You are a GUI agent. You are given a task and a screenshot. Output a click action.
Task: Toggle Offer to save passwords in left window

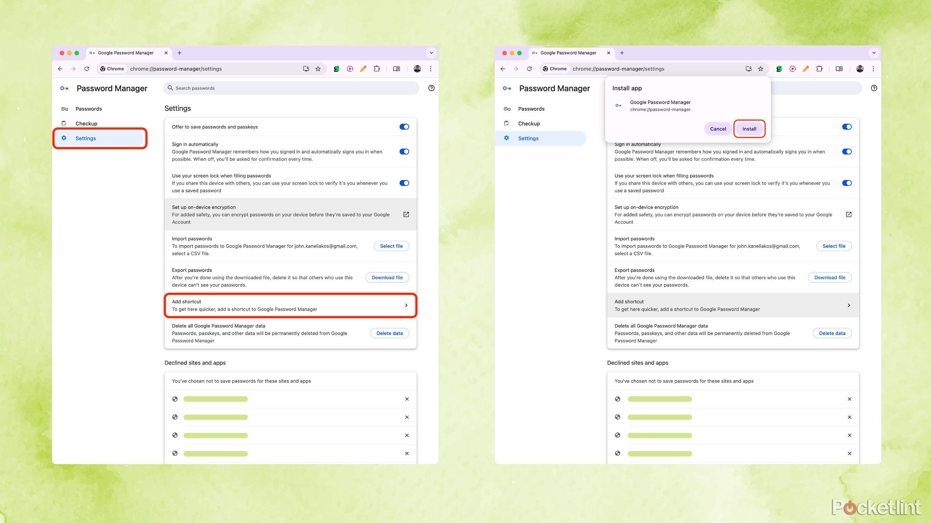pos(404,127)
